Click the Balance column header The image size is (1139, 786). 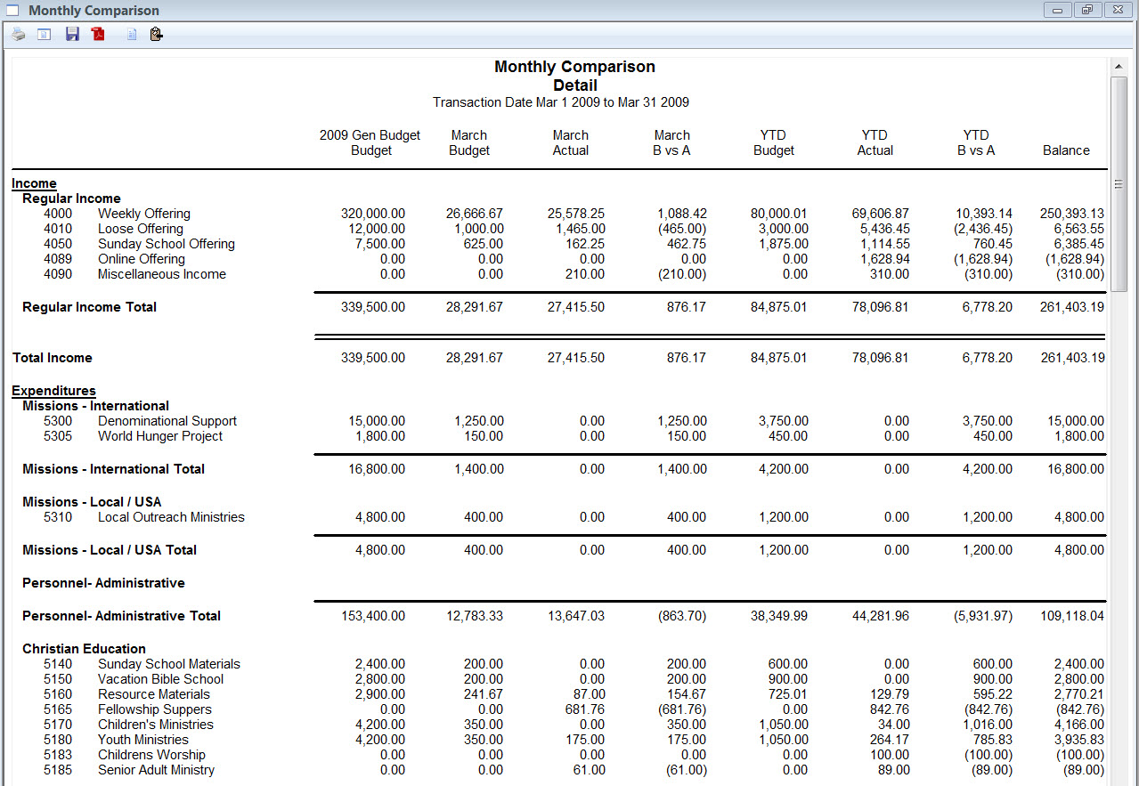tap(1066, 150)
